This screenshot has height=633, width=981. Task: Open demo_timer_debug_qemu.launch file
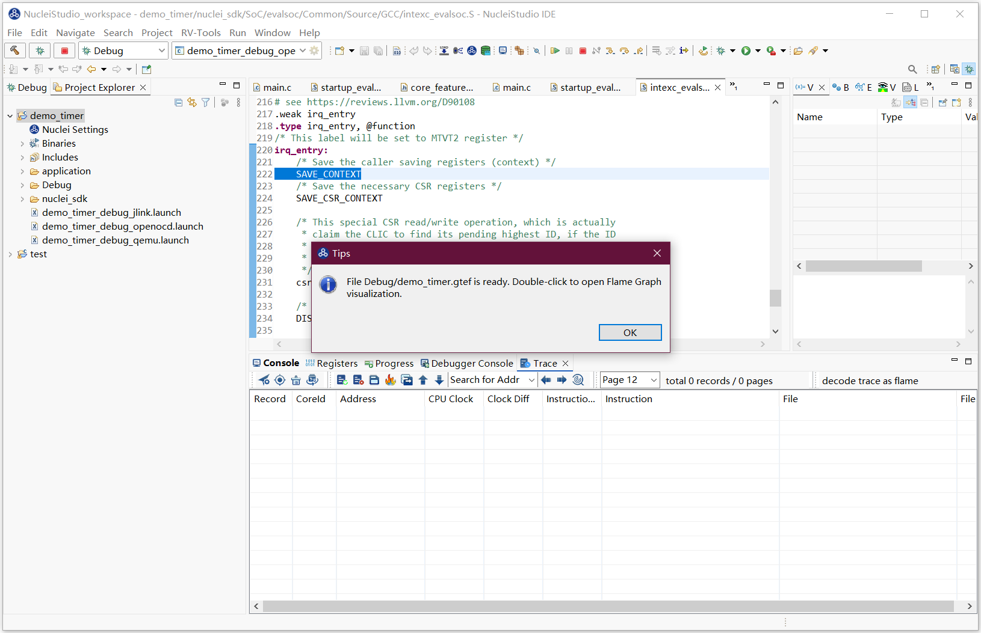115,240
